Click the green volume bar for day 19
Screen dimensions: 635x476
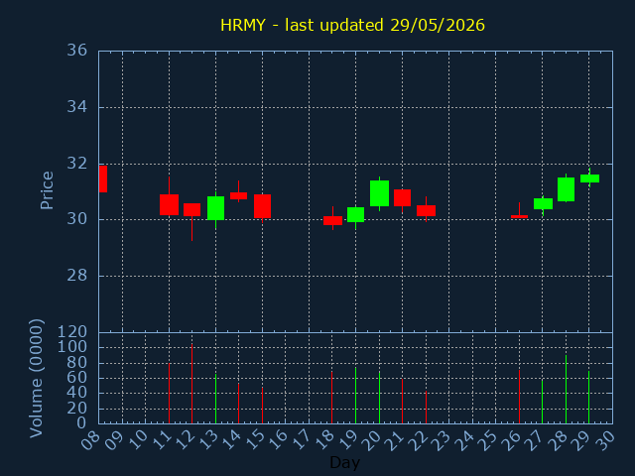point(355,396)
